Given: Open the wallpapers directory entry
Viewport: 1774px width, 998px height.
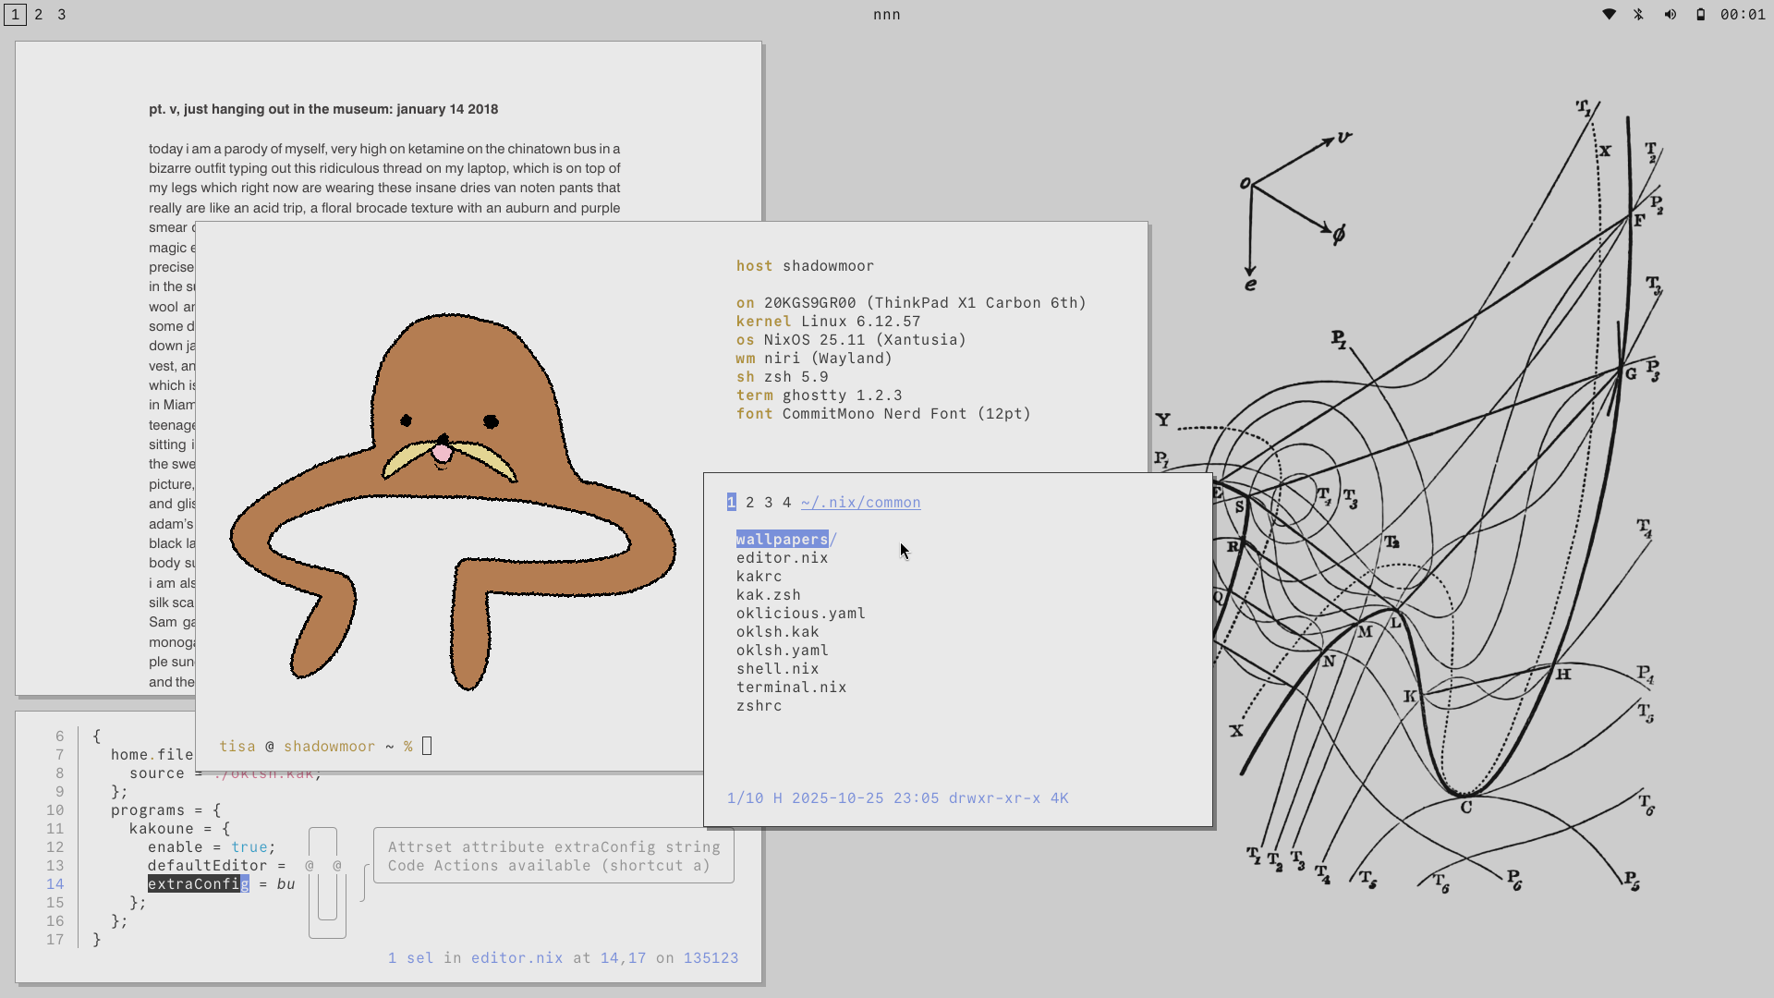Looking at the screenshot, I should (782, 540).
